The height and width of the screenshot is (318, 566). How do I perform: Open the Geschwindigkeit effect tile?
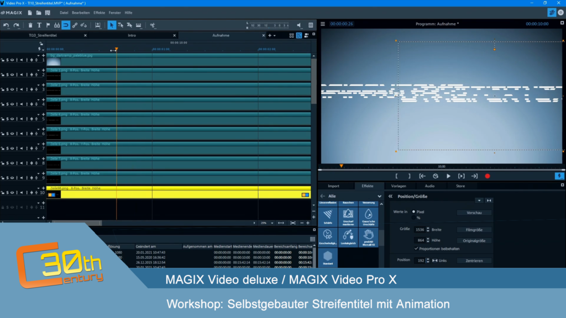[328, 237]
